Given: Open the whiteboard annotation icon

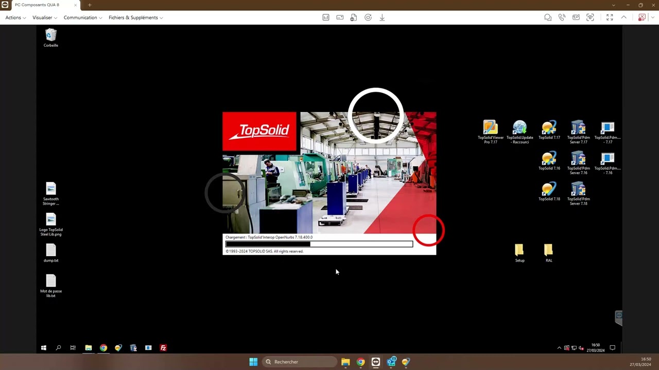Looking at the screenshot, I should coord(576,17).
